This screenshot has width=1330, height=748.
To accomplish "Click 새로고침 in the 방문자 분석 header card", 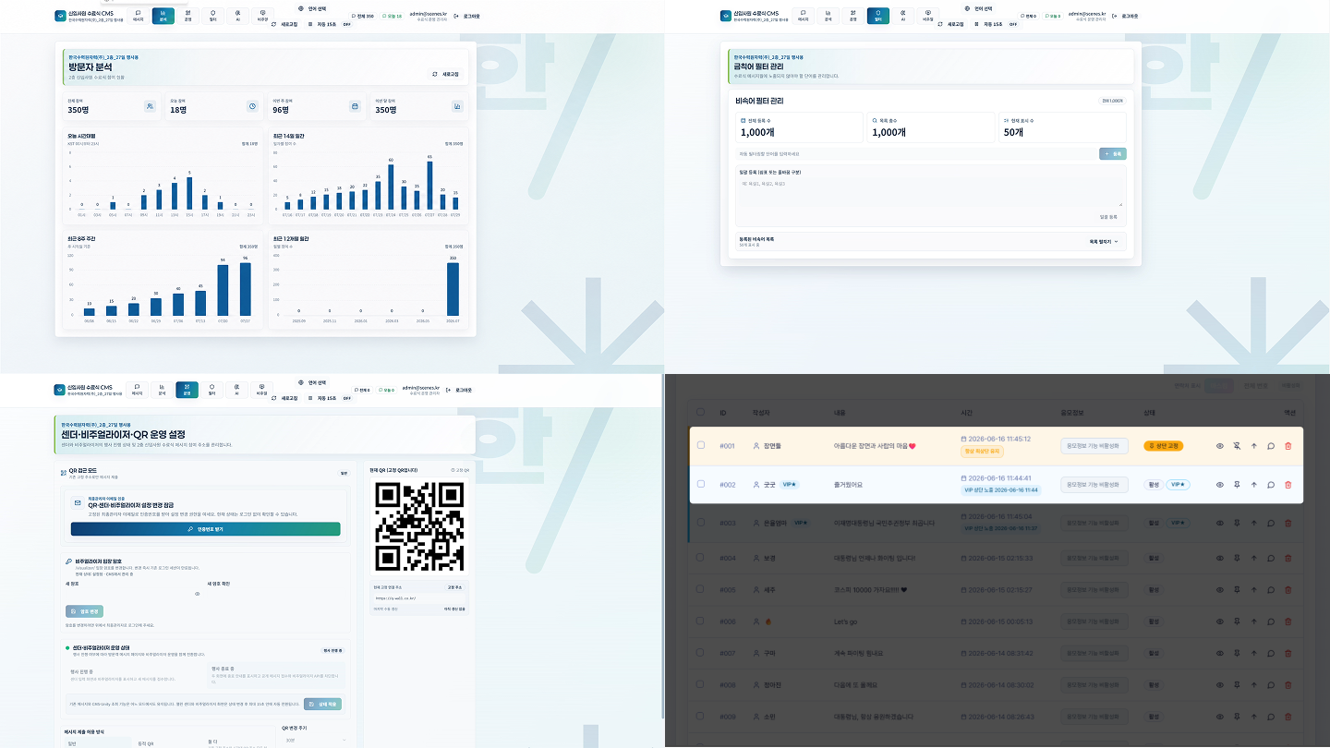I will pyautogui.click(x=446, y=74).
